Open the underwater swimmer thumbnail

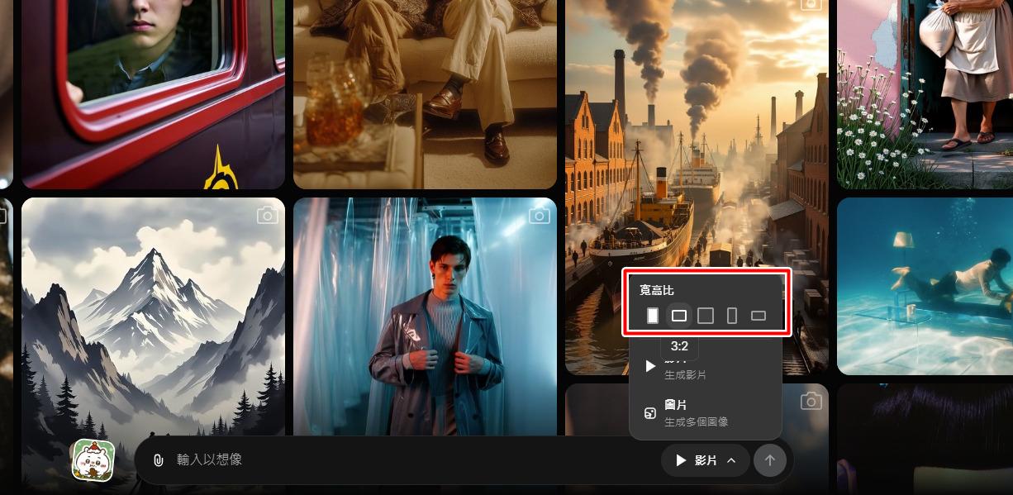pyautogui.click(x=925, y=286)
